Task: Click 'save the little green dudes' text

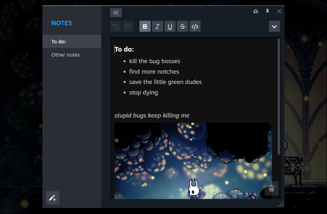Action: [165, 82]
